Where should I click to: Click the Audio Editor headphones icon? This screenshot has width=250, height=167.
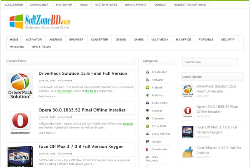[147, 103]
